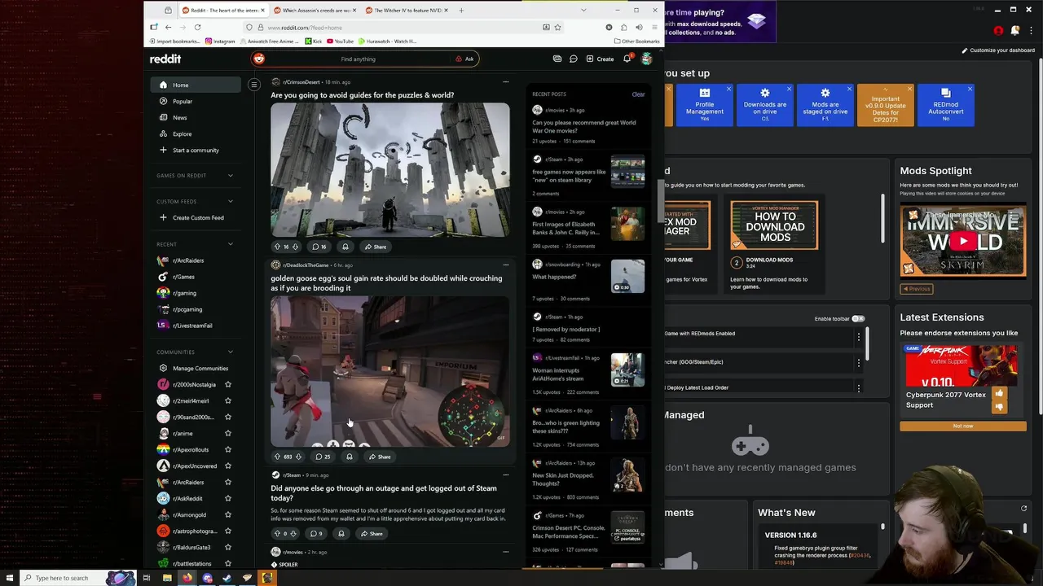Open comments on golden goose egg post
1043x586 pixels.
click(x=323, y=457)
